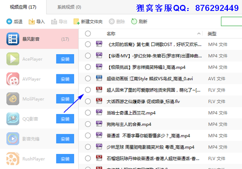Install AcePlayer with 安装 button
The width and height of the screenshot is (242, 169).
coord(65,59)
